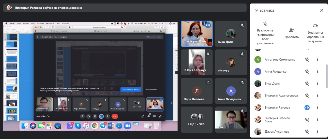Click the mute all microphones icon
The height and width of the screenshot is (139, 328).
click(x=265, y=24)
